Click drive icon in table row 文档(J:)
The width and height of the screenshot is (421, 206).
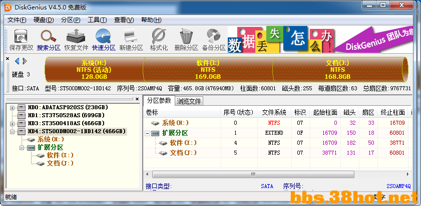pos(163,153)
